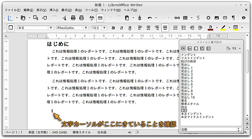Viewport: 252px width, 139px height.
Task: Apply bold with the bold 'a' icon
Action: [x=113, y=28]
